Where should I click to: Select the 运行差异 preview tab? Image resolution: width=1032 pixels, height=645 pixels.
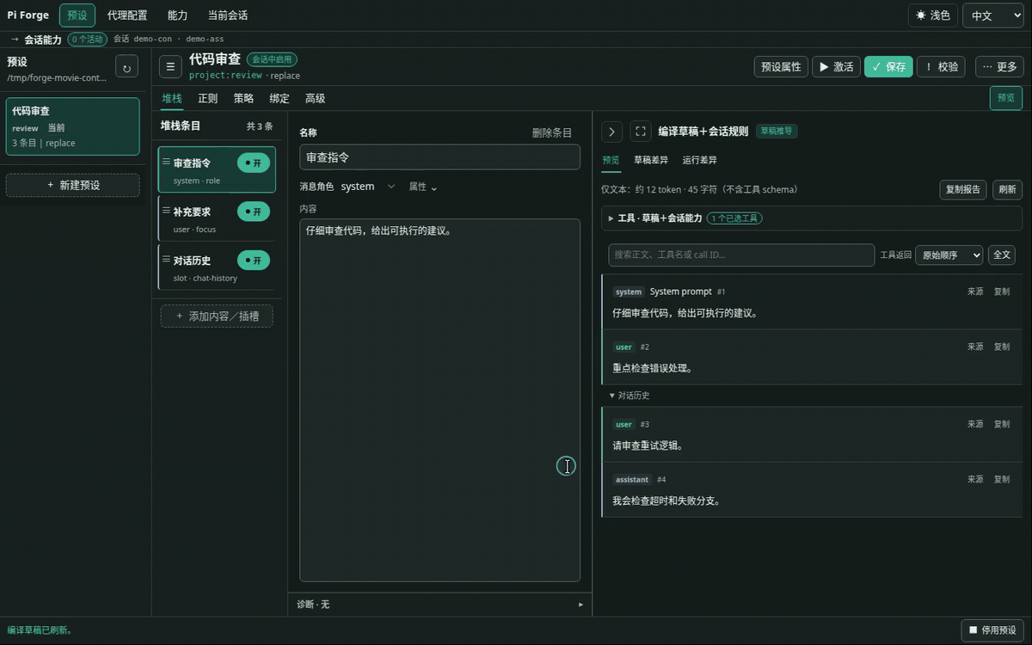point(699,160)
